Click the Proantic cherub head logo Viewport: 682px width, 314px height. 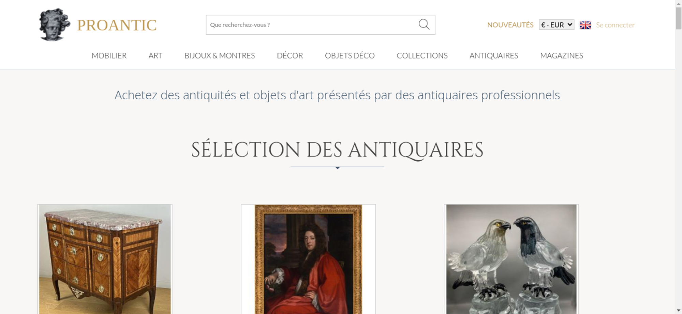tap(55, 24)
